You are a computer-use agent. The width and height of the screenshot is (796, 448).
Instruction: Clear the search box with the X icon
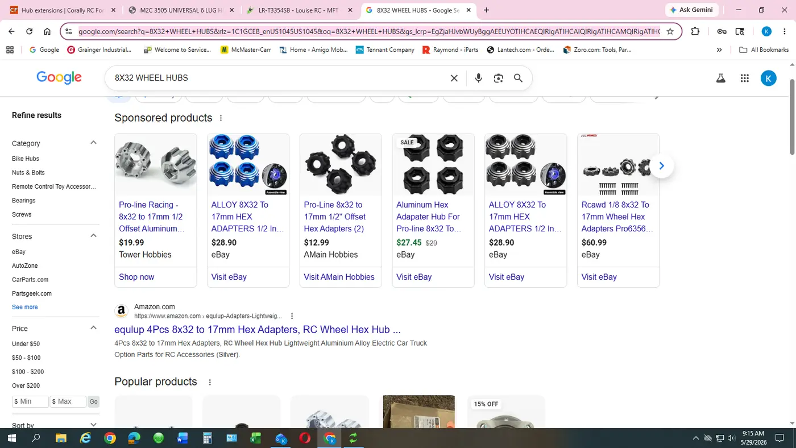click(x=454, y=78)
